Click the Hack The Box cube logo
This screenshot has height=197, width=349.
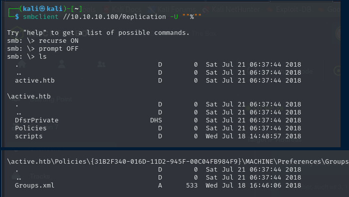17,33
